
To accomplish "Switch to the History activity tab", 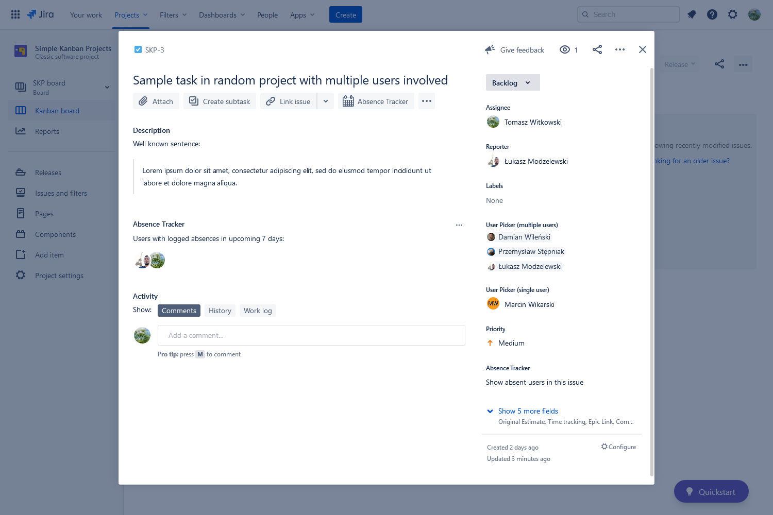I will [x=220, y=311].
